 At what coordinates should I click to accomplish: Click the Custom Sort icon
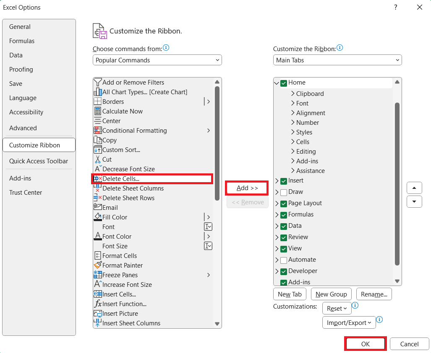pyautogui.click(x=98, y=150)
